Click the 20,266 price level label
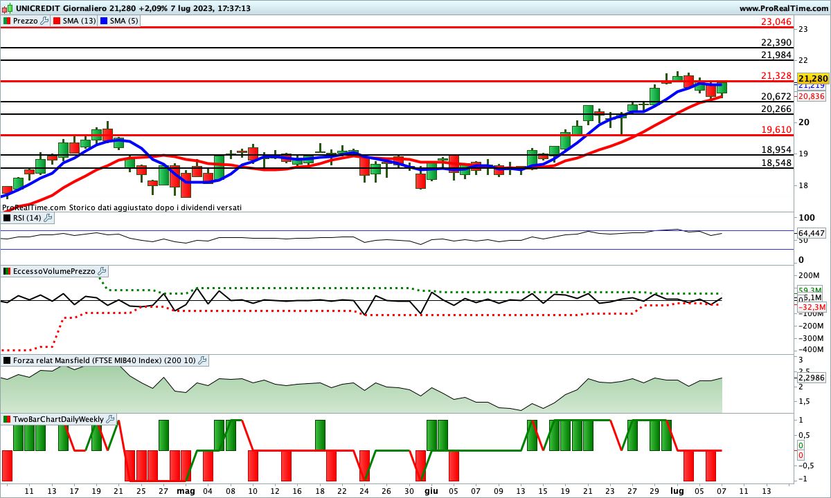The image size is (831, 498). [x=776, y=109]
